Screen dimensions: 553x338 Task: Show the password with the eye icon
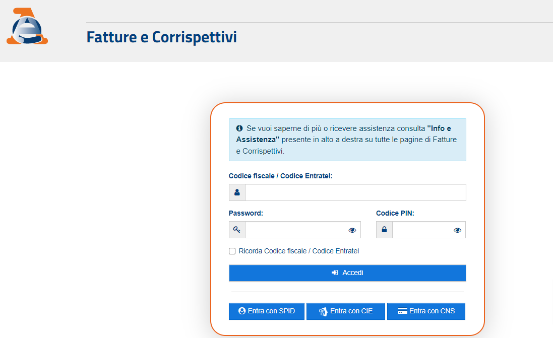click(352, 230)
